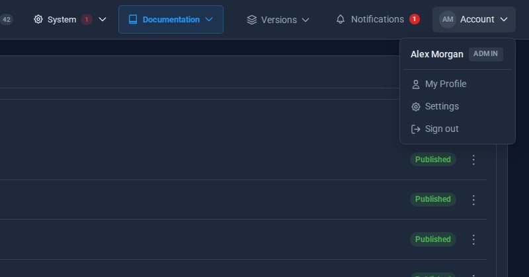Open the Versions menu
The image size is (529, 277).
click(x=278, y=20)
